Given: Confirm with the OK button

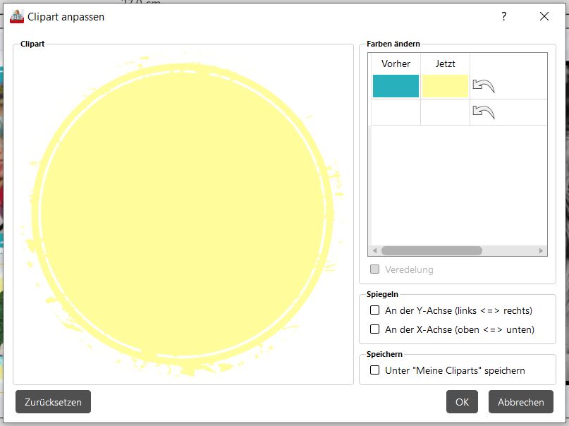Looking at the screenshot, I should click(x=462, y=402).
